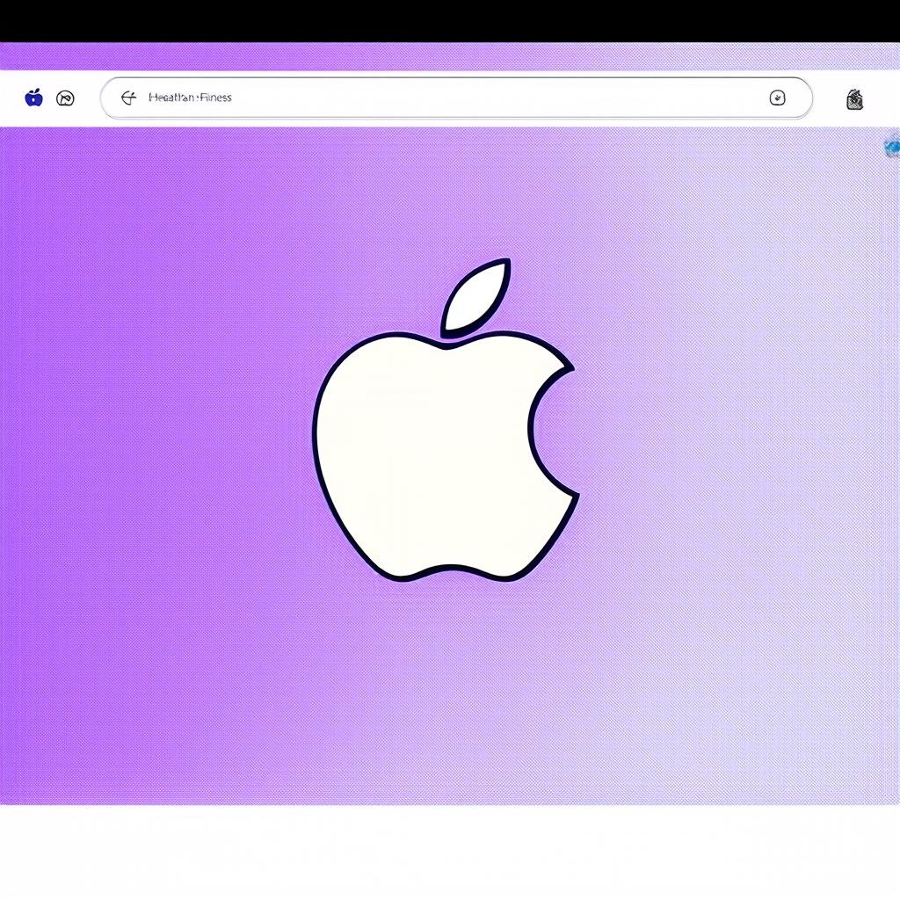The width and height of the screenshot is (900, 900).
Task: Click the leaf of the Apple logo
Action: tap(477, 297)
